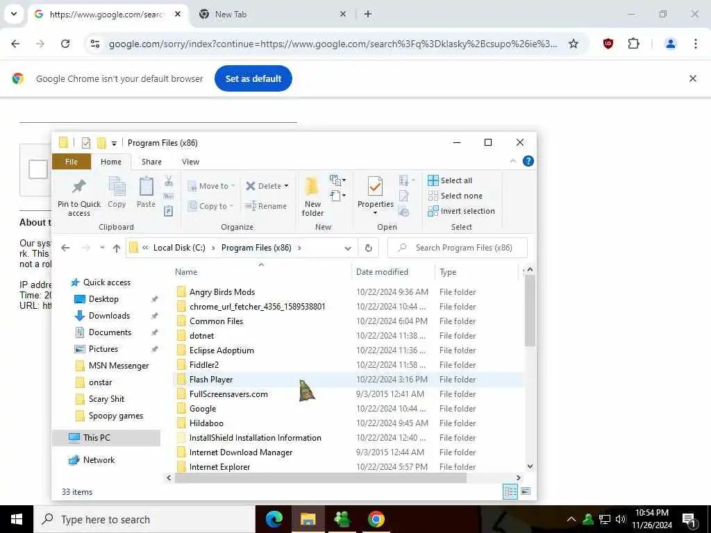Image resolution: width=711 pixels, height=533 pixels.
Task: Click the horizontal scrollbar in file list
Action: (321, 477)
